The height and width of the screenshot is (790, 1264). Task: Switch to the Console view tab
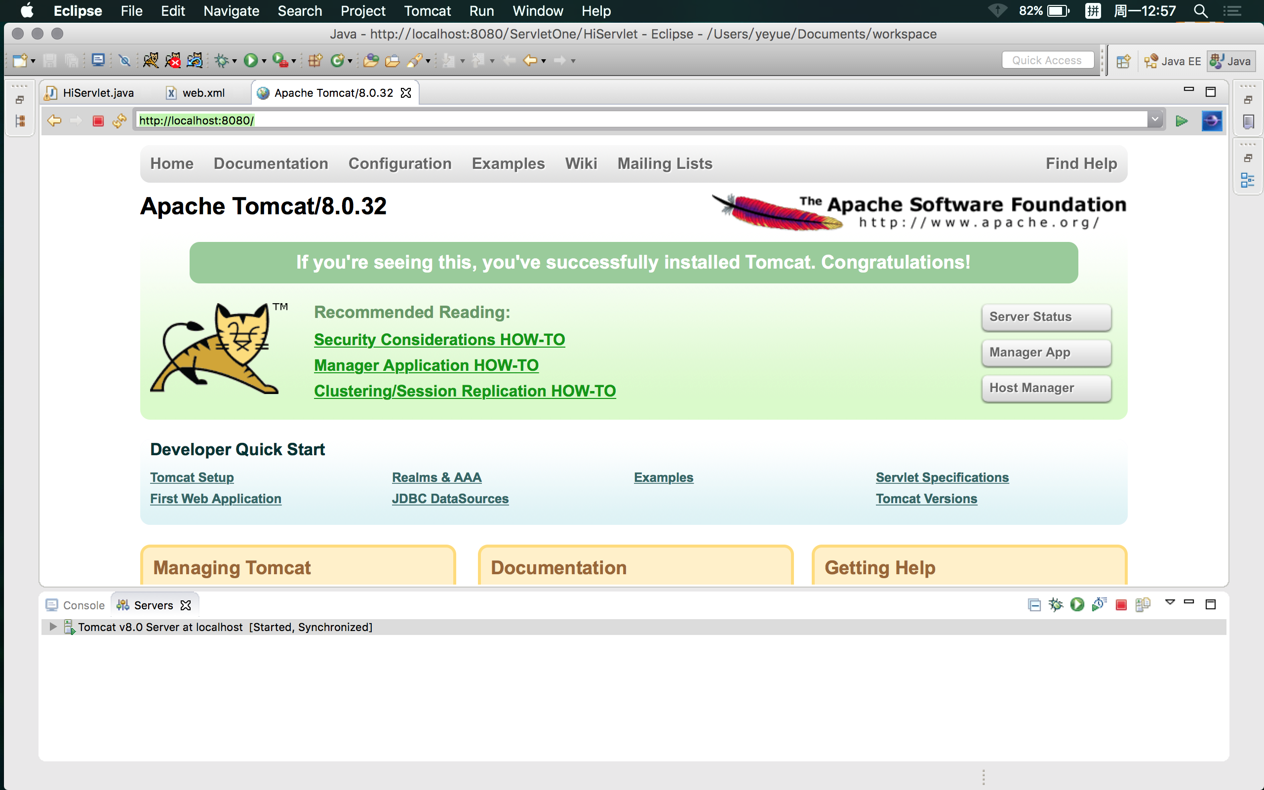[x=75, y=604]
